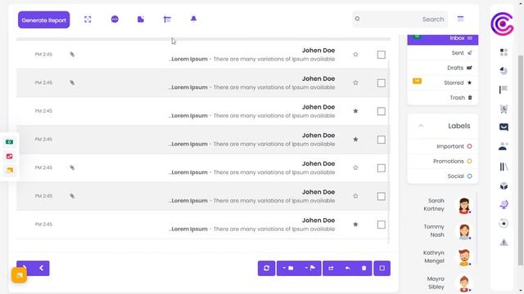Unstar the third email in the list
Screen dimensions: 524x294
click(355, 111)
